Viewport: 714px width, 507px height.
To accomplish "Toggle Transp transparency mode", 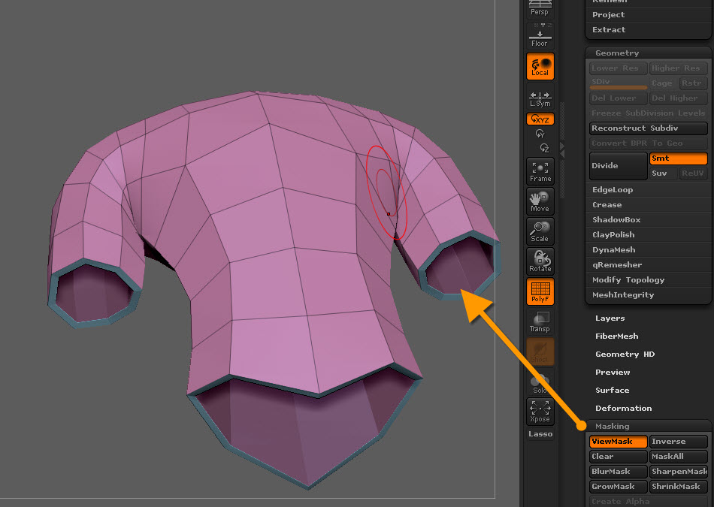I will pyautogui.click(x=540, y=321).
